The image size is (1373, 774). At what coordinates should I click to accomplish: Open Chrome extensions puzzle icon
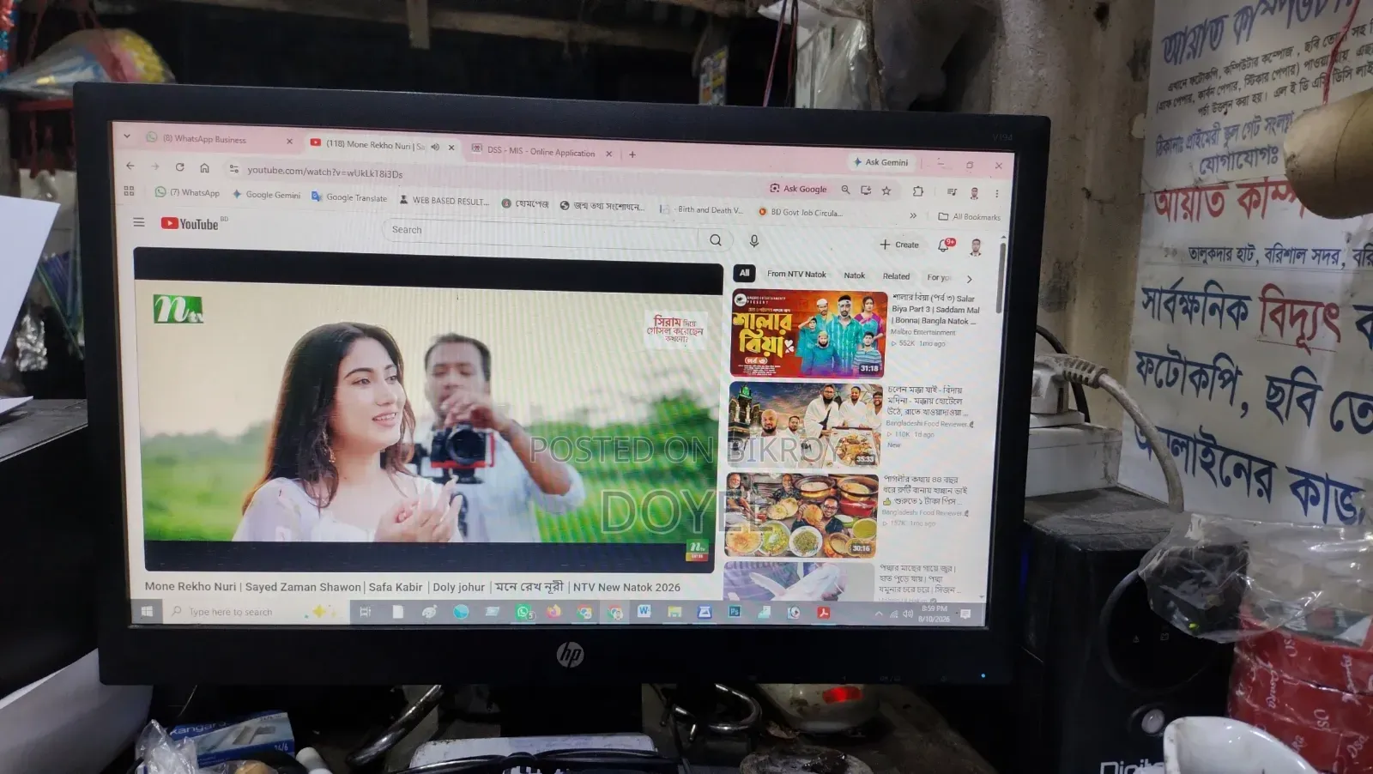pos(917,190)
